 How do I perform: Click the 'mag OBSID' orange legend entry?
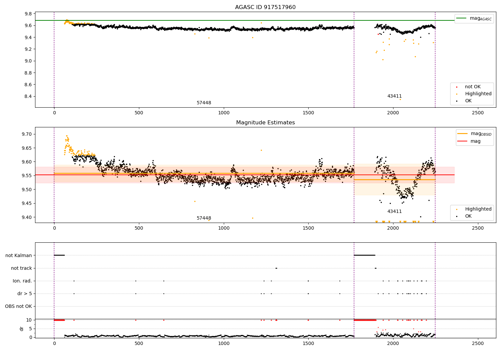[x=475, y=134]
